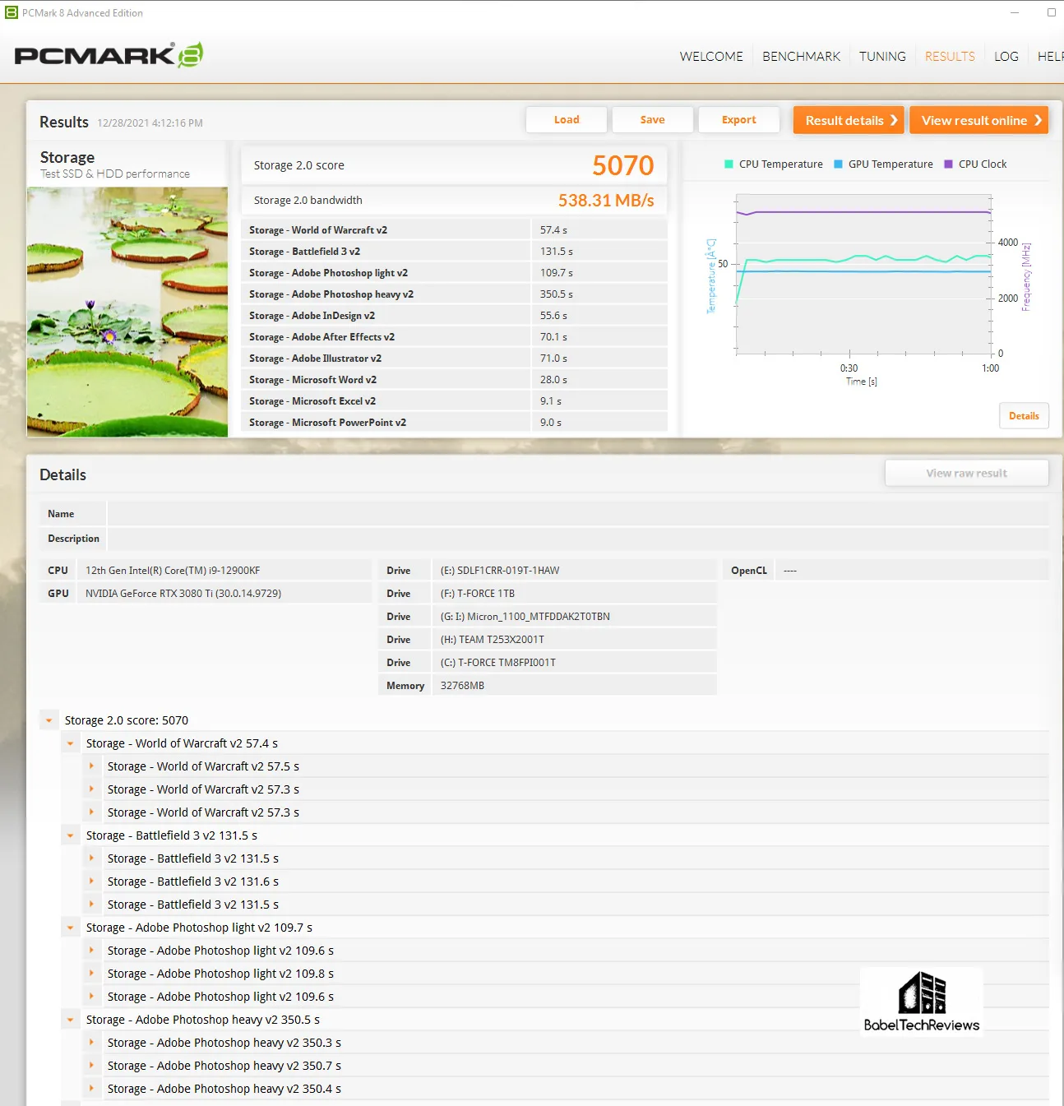Expand Adobe Photoshop heavy v2 350.4 s row
Viewport: 1064px width, 1106px height.
pos(91,1089)
